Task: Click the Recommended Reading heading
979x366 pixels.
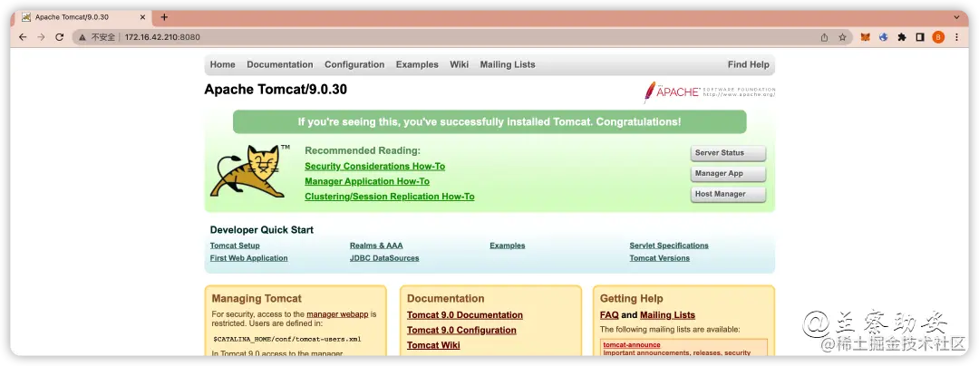Action: click(x=363, y=151)
